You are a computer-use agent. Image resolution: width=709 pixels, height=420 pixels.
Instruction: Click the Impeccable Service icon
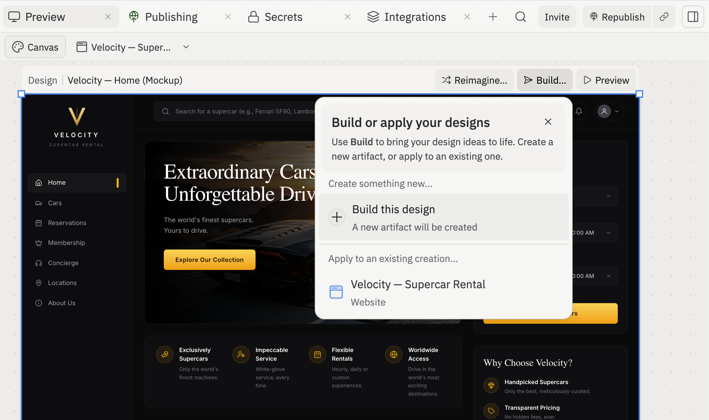[x=241, y=354]
